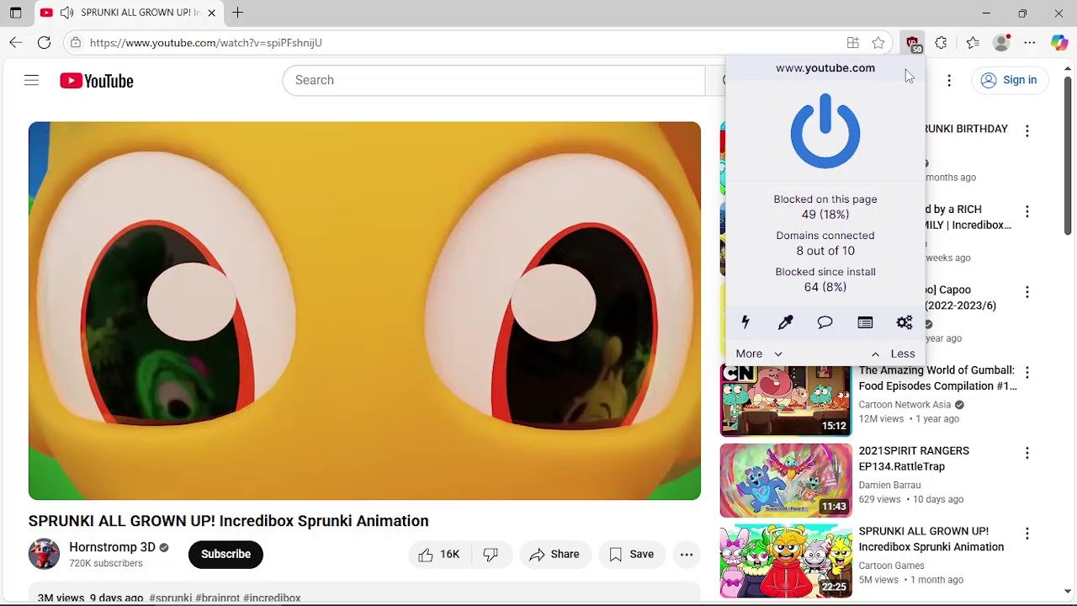Save the video to a playlist
Viewport: 1077px width, 606px height.
click(x=631, y=554)
